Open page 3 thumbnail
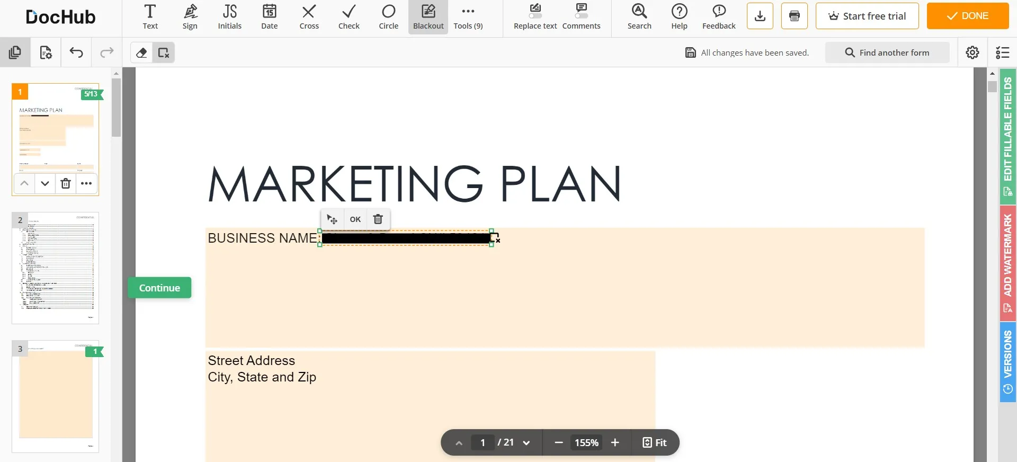1017x462 pixels. coord(56,396)
